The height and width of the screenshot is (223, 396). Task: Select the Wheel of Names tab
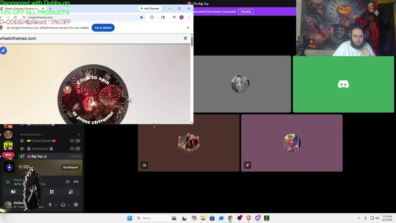click(22, 8)
